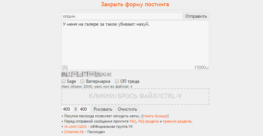Open the FAQ раздела link

148,122
